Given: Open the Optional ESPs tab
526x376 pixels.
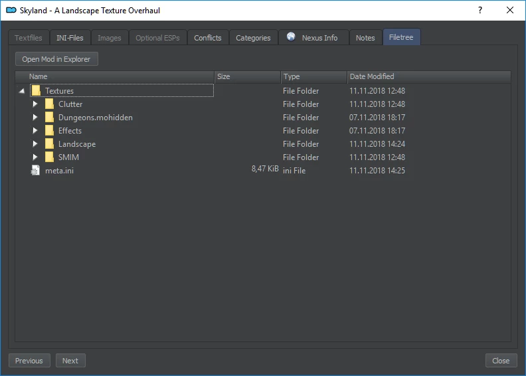Looking at the screenshot, I should (x=157, y=38).
